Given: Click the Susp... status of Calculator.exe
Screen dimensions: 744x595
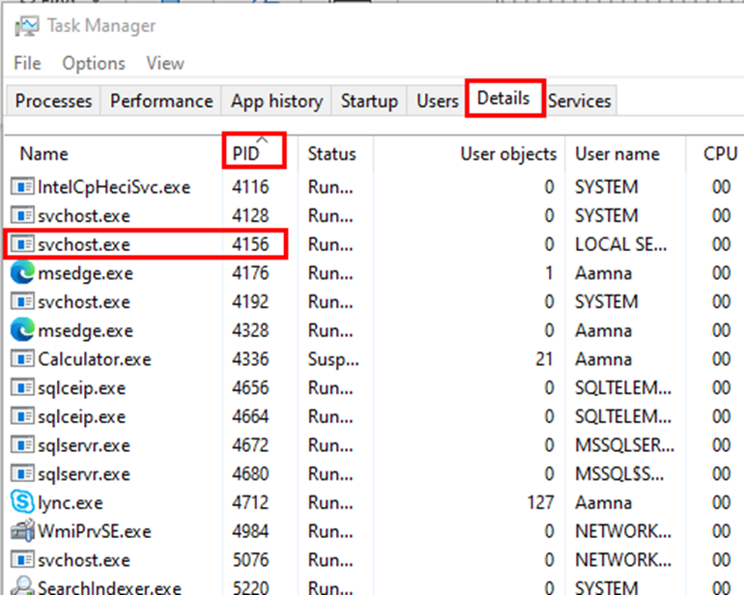Looking at the screenshot, I should coord(333,359).
